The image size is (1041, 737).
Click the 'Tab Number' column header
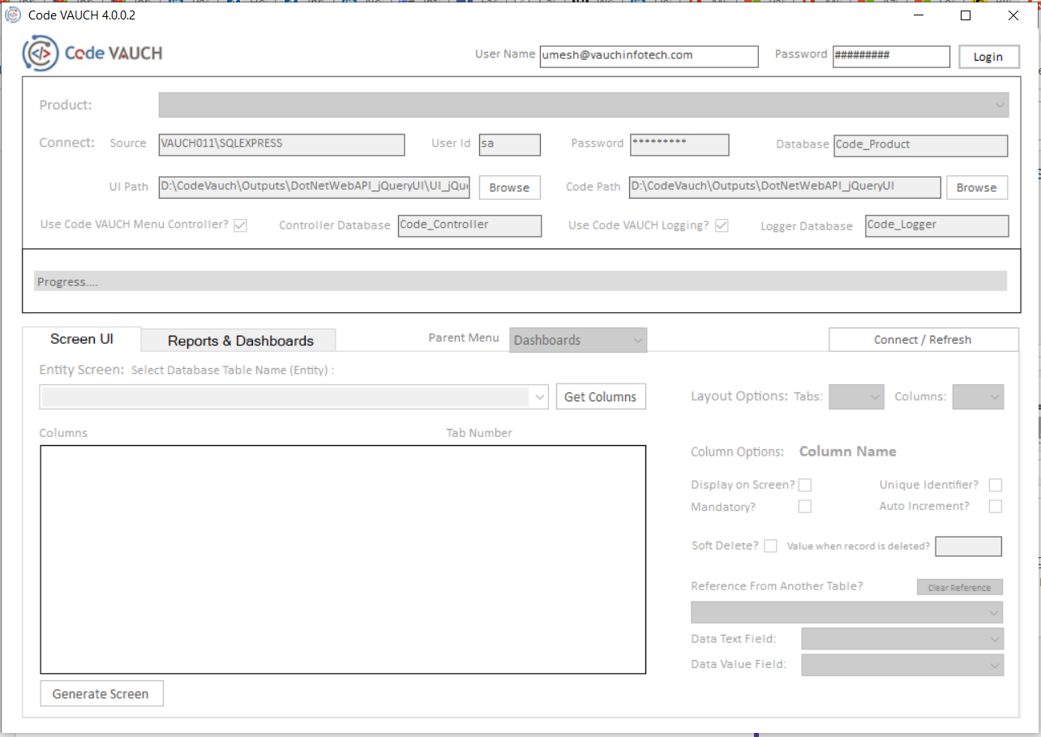click(479, 433)
